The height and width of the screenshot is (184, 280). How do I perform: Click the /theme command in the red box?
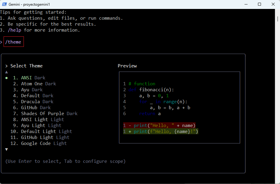coord(13,42)
